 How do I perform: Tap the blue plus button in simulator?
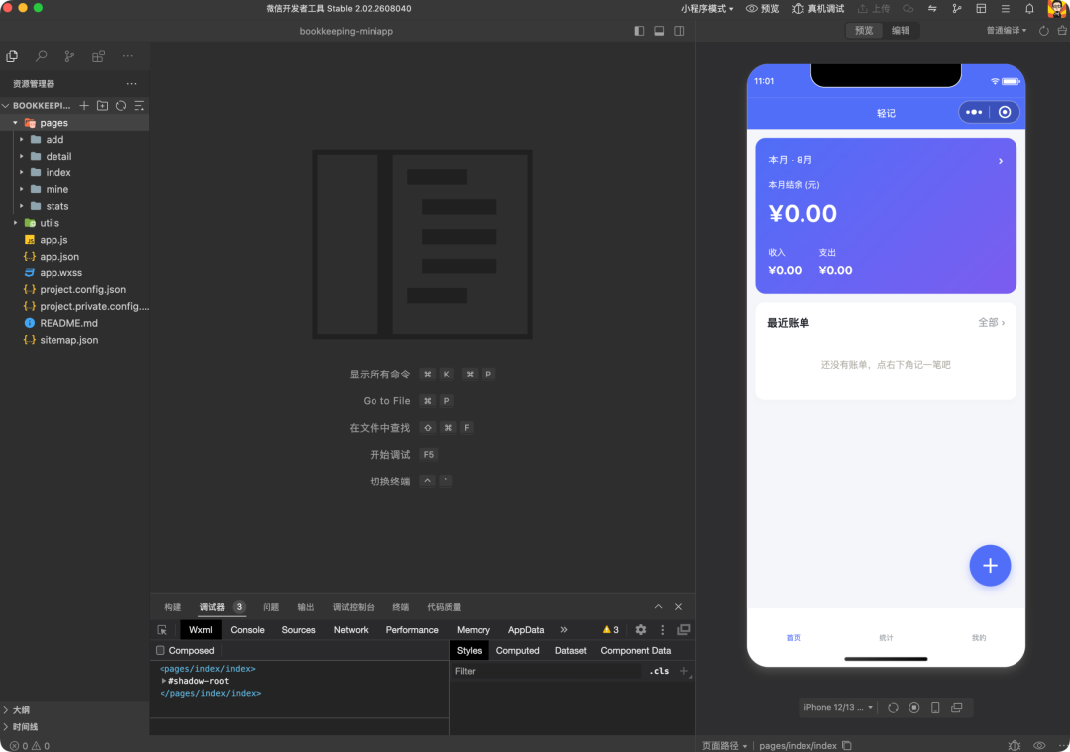point(990,566)
